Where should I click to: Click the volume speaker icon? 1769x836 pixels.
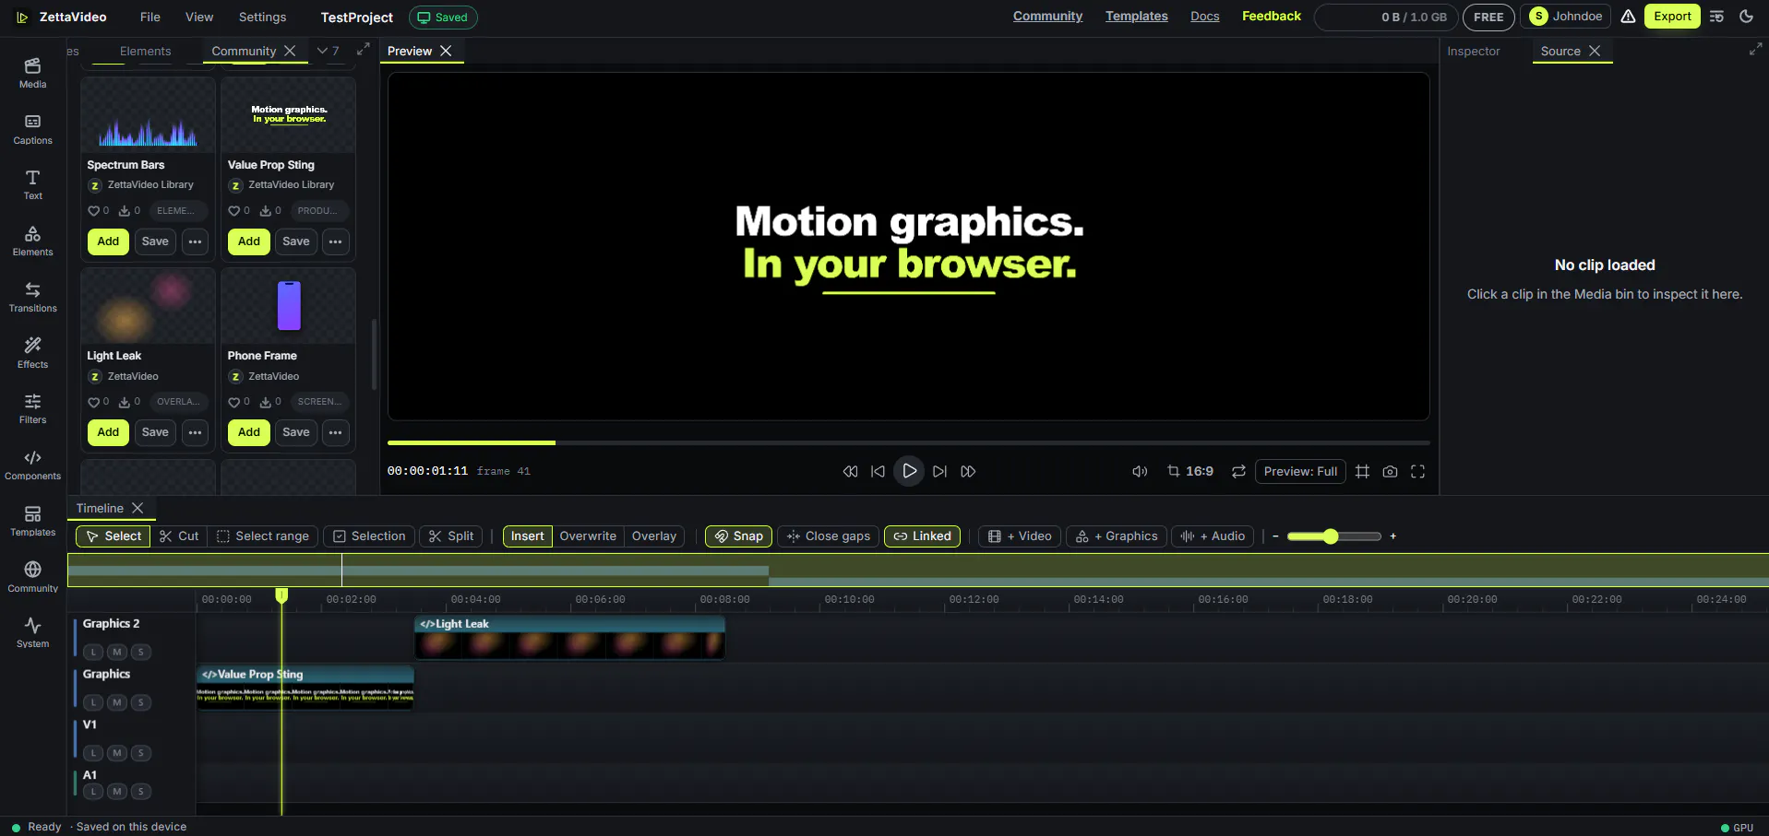(1140, 471)
